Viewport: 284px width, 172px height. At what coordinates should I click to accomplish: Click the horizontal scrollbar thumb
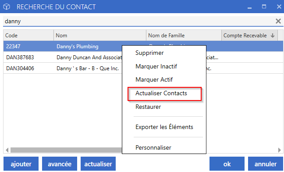66,150
